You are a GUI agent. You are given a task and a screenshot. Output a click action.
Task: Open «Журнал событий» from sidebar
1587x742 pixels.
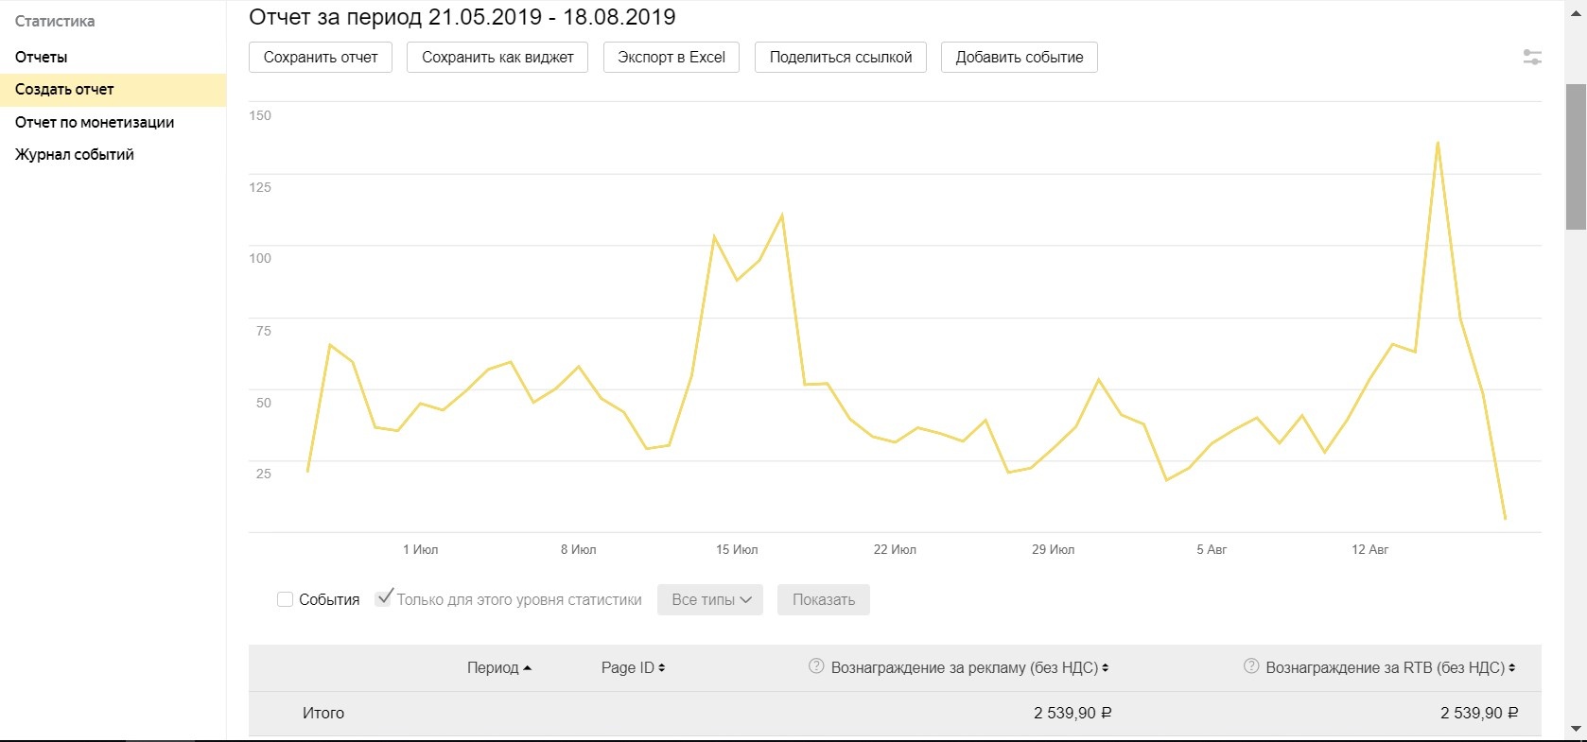tap(75, 154)
